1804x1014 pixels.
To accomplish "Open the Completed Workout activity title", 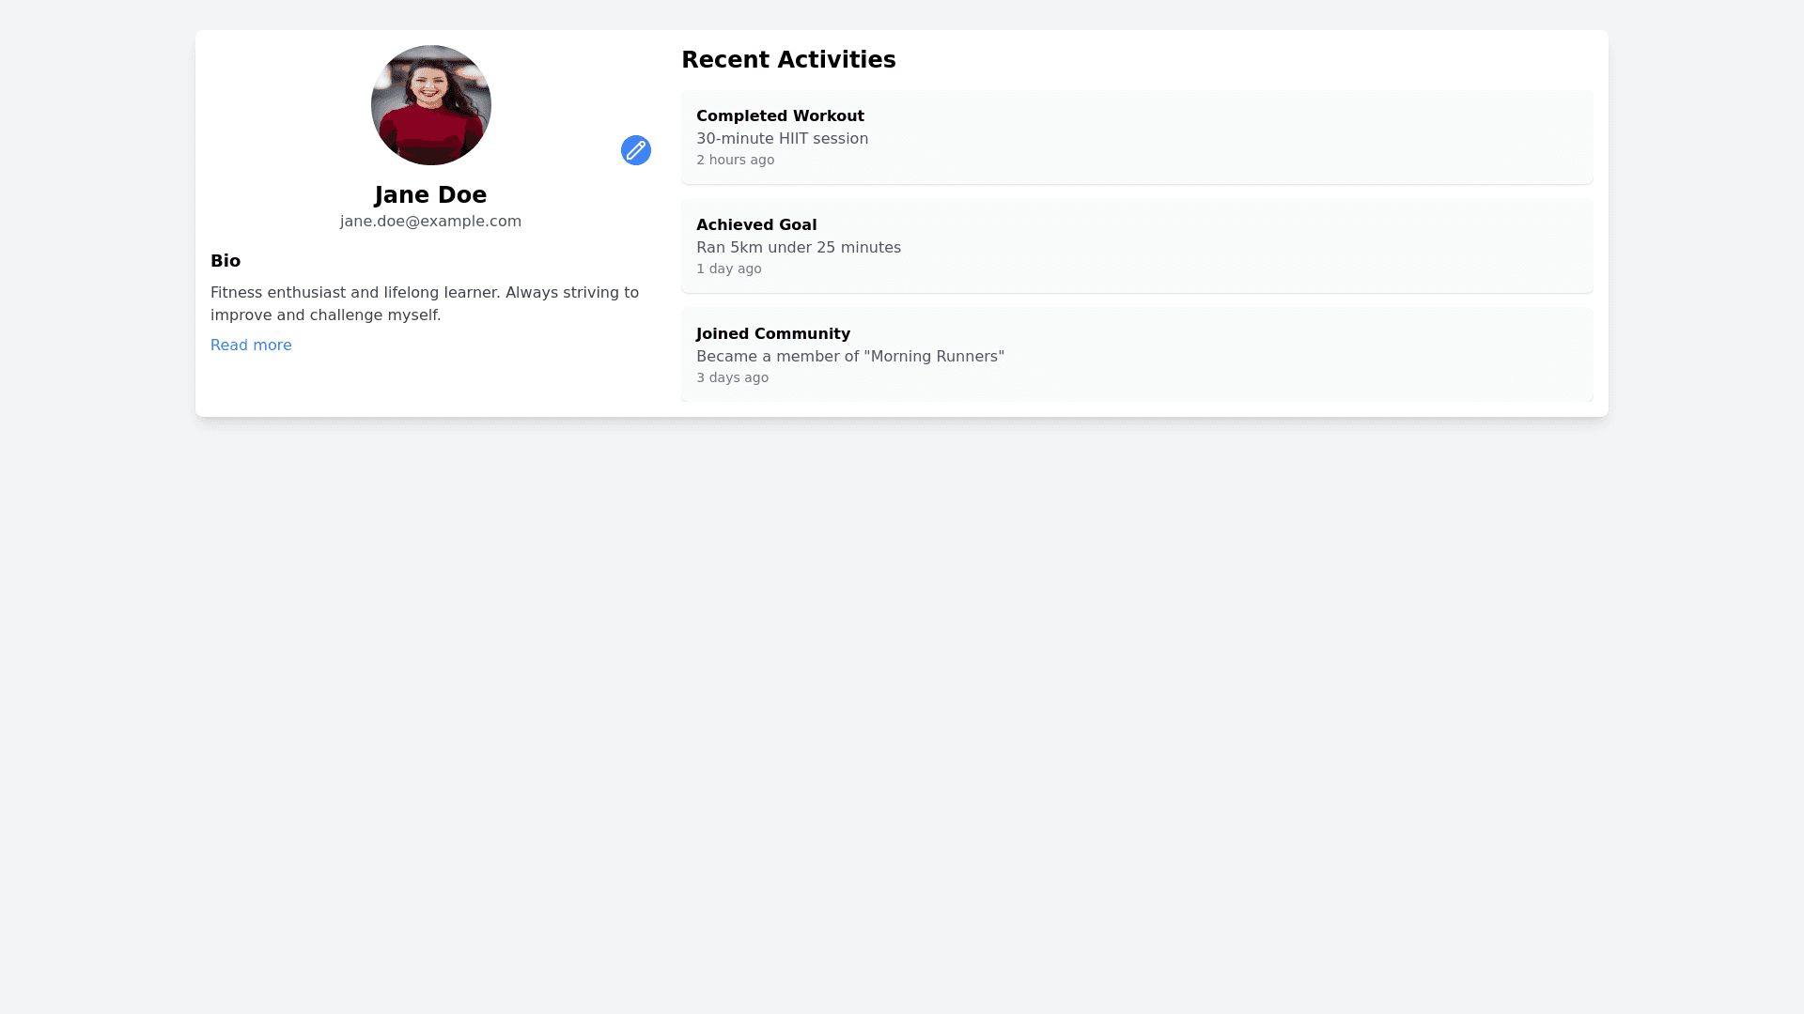I will (780, 116).
